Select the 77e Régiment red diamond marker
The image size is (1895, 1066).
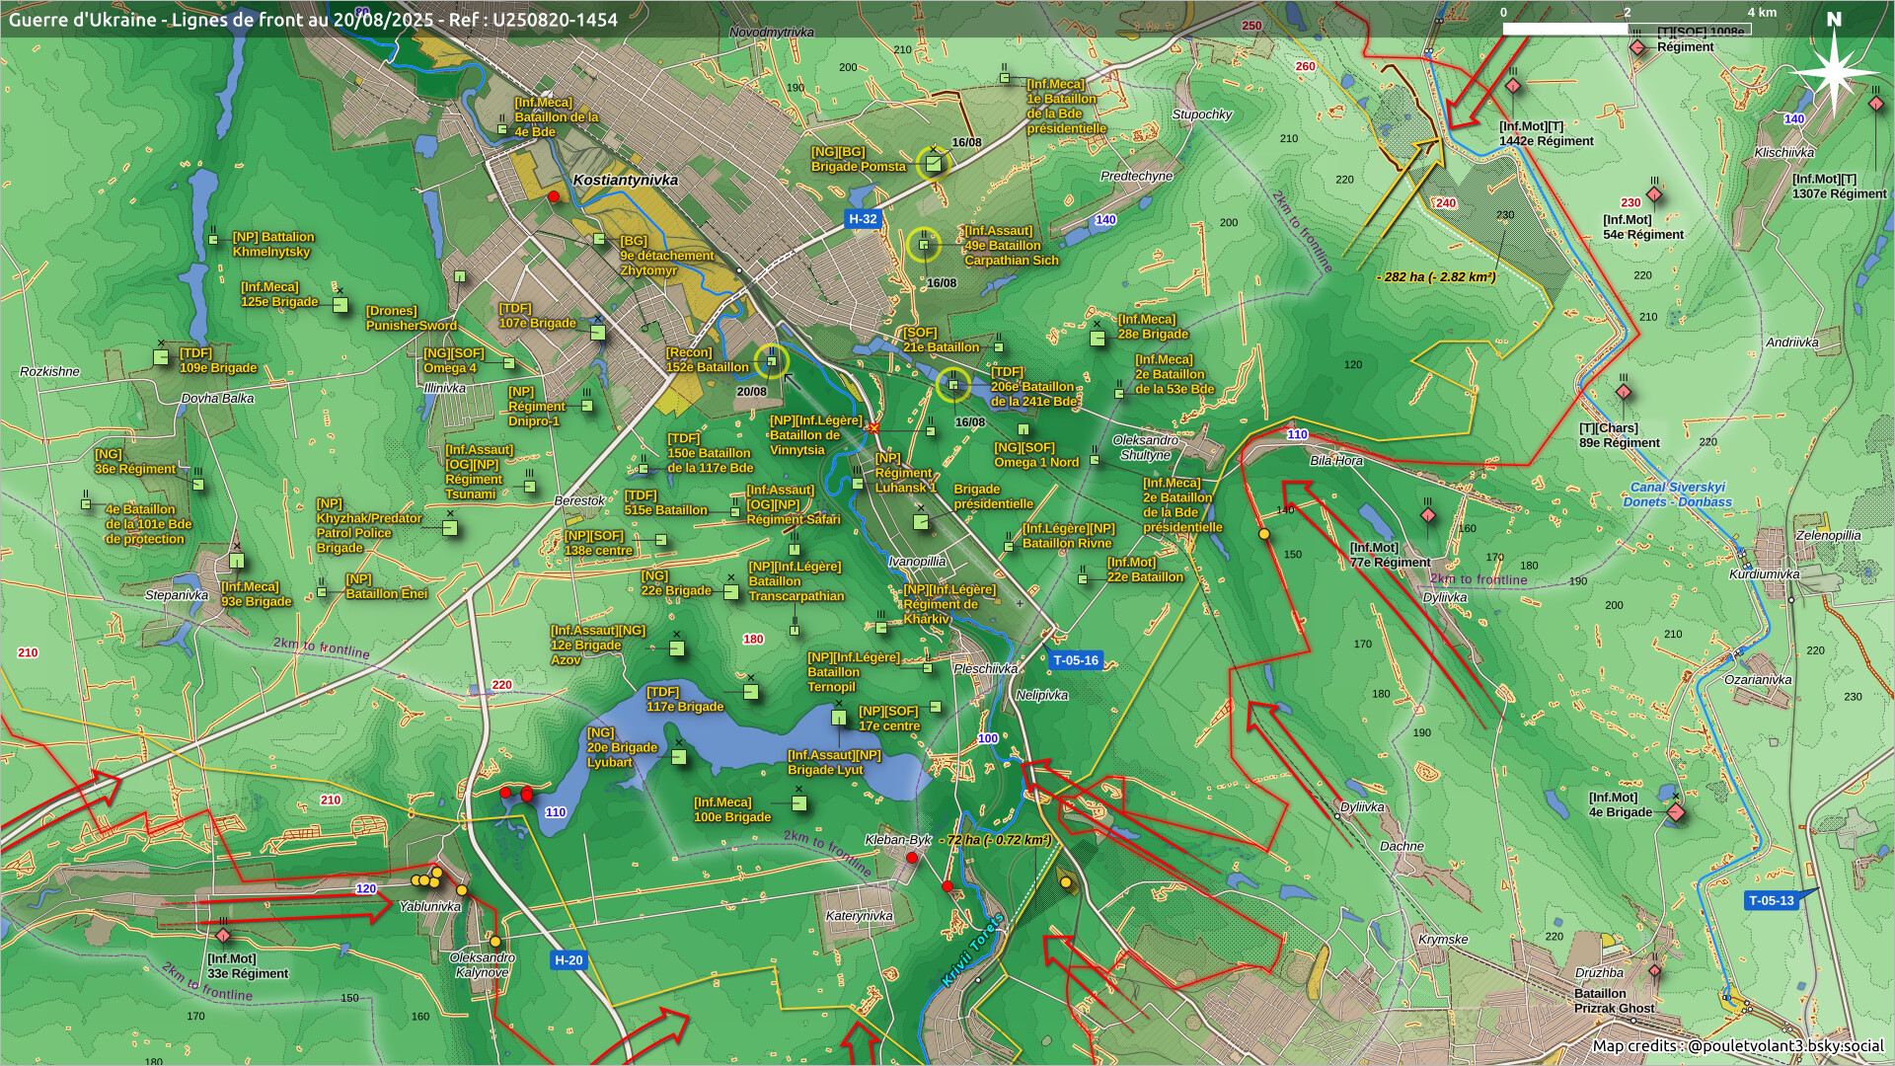1427,516
